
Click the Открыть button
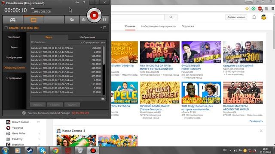tap(38, 105)
